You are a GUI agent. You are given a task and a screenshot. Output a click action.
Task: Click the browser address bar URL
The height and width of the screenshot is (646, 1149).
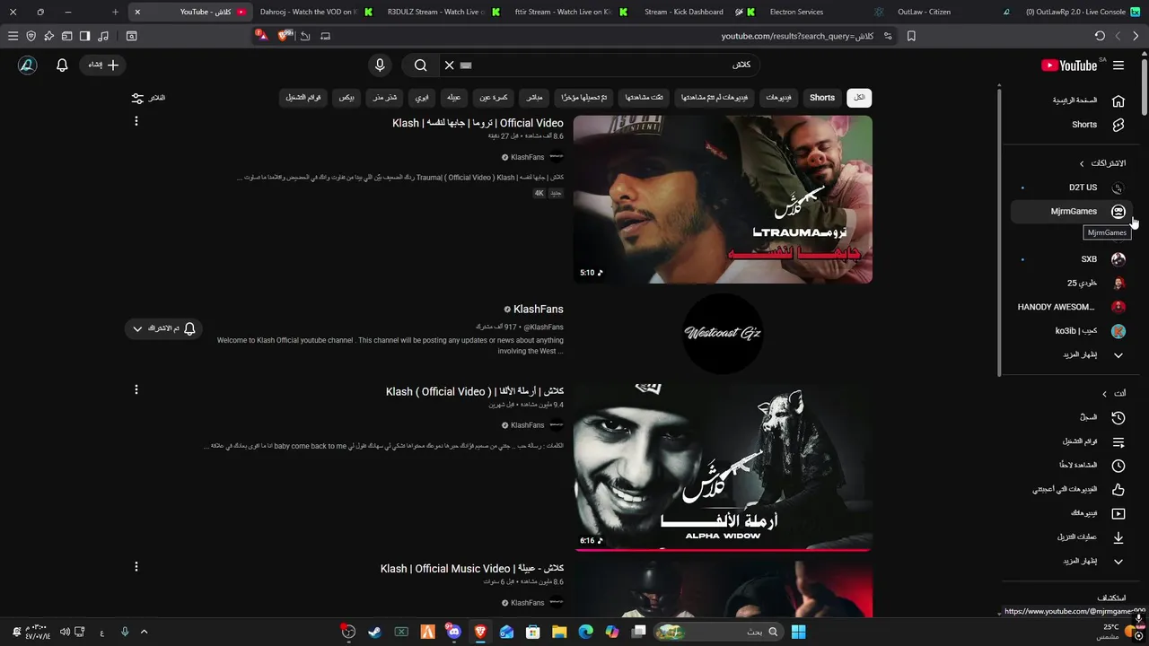point(797,36)
